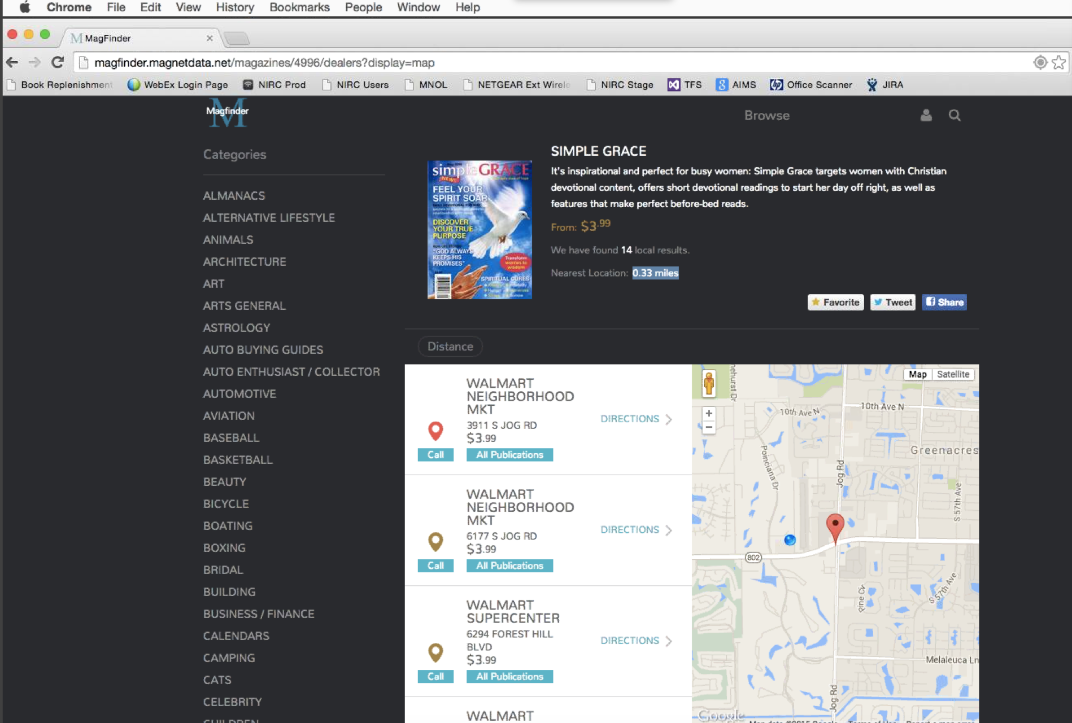The height and width of the screenshot is (723, 1072).
Task: Click the Street View pegman icon
Action: pos(709,383)
